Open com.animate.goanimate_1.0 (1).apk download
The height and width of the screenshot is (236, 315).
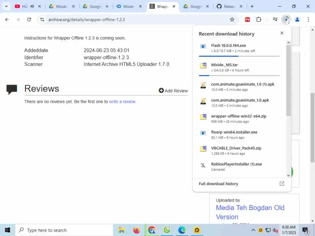[x=239, y=86]
